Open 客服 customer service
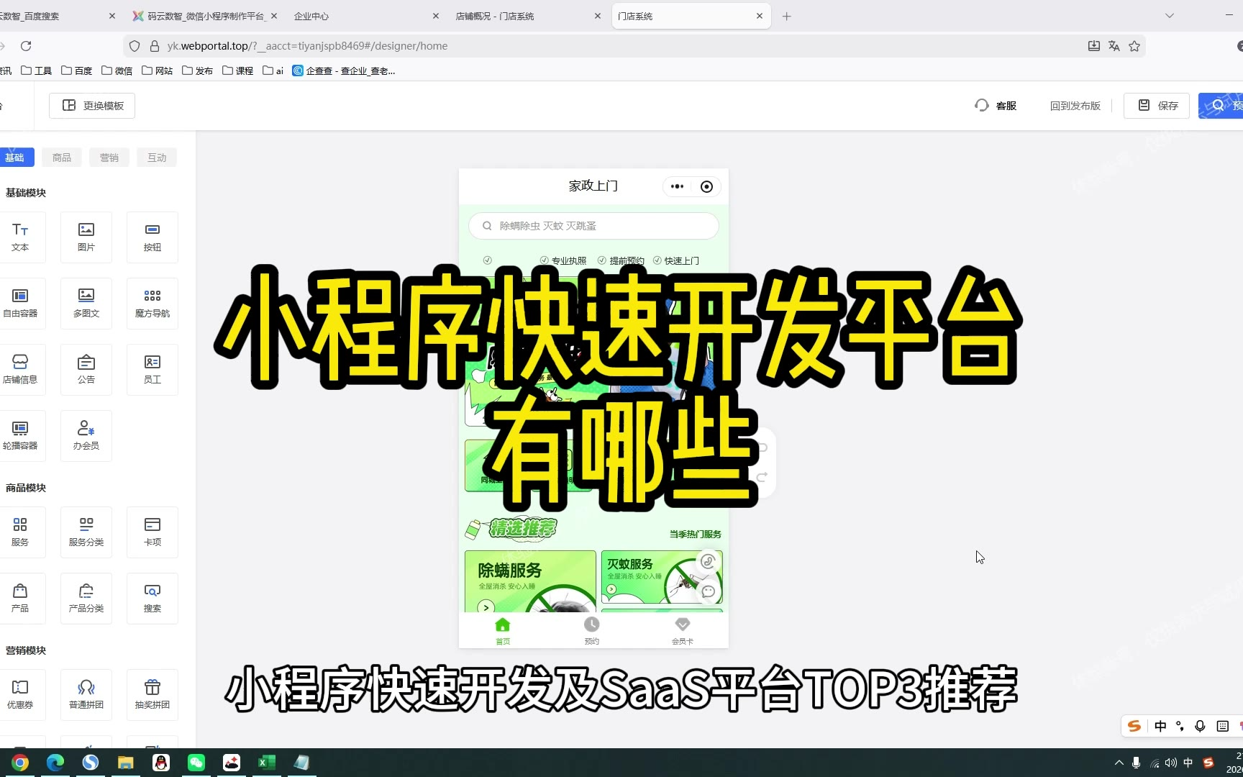The image size is (1243, 777). pos(996,106)
